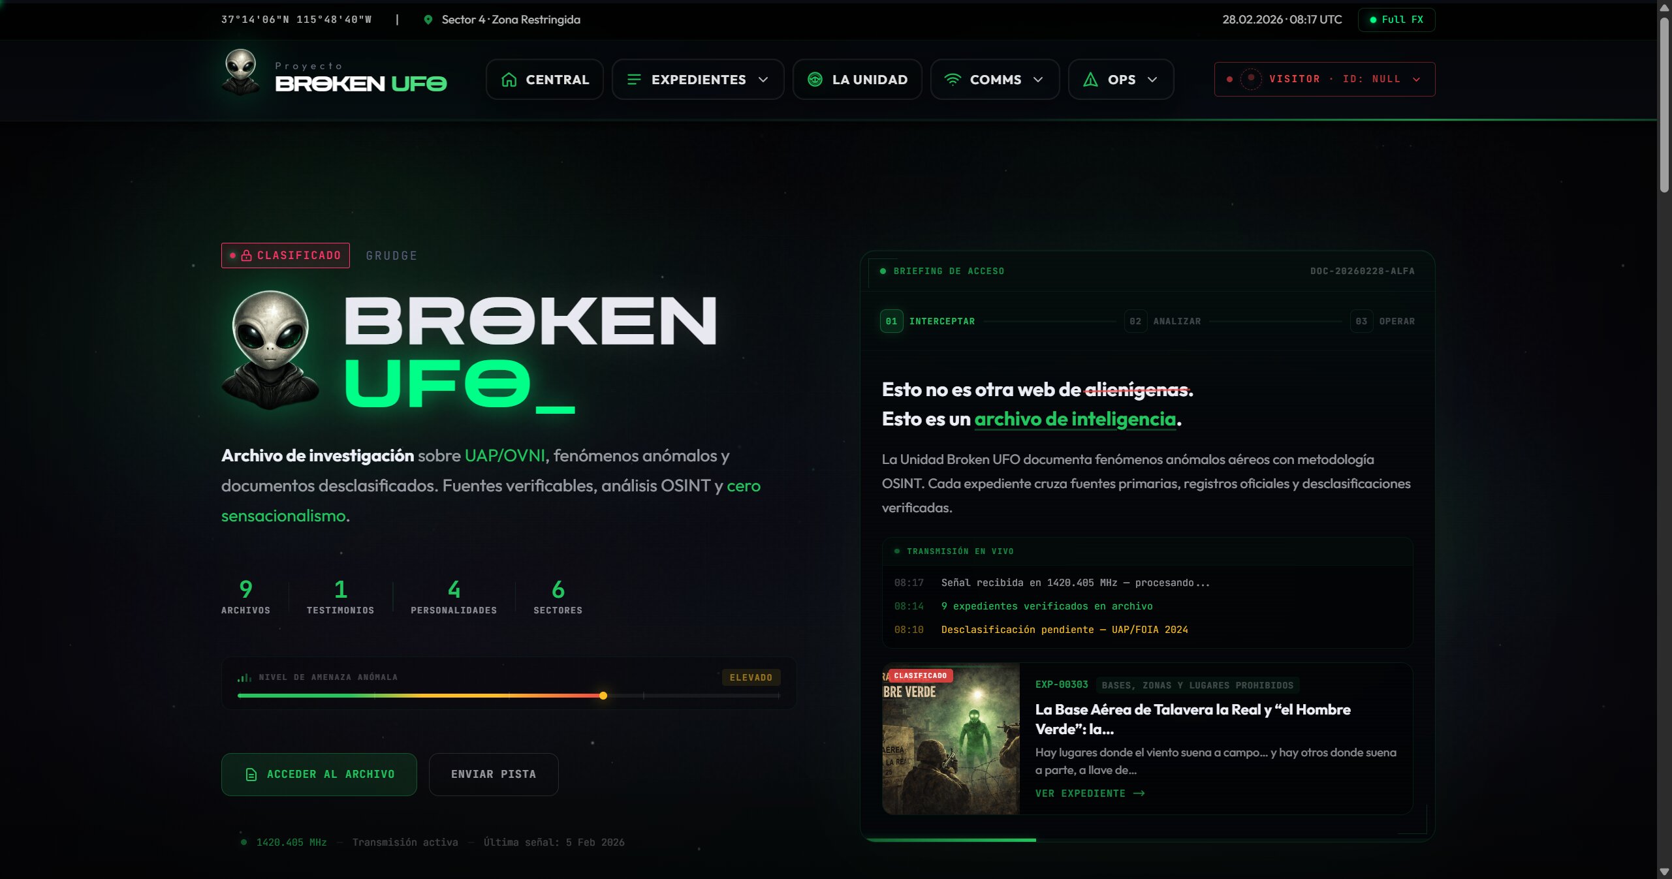Click the lock icon in CLASIFICADO badge

(247, 256)
